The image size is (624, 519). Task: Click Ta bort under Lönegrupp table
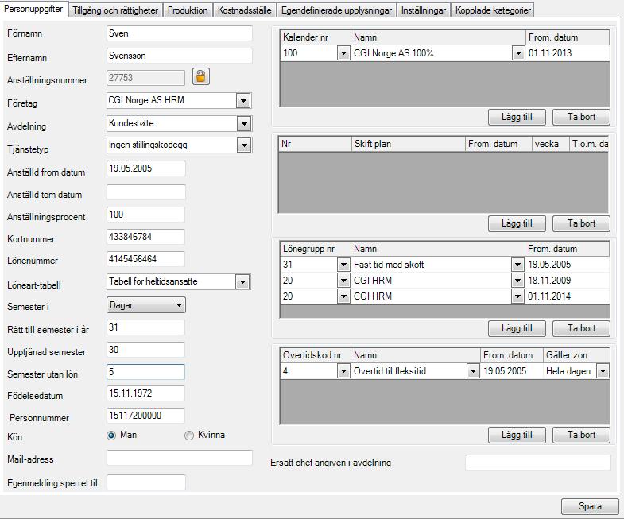click(x=581, y=328)
